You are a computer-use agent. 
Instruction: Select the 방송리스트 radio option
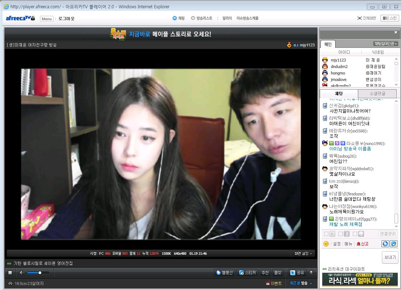point(201,18)
